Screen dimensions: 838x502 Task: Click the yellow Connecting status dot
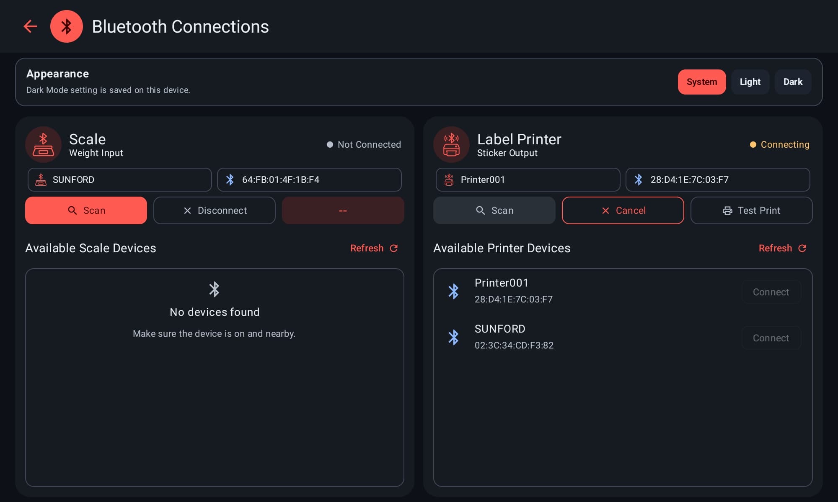coord(753,144)
